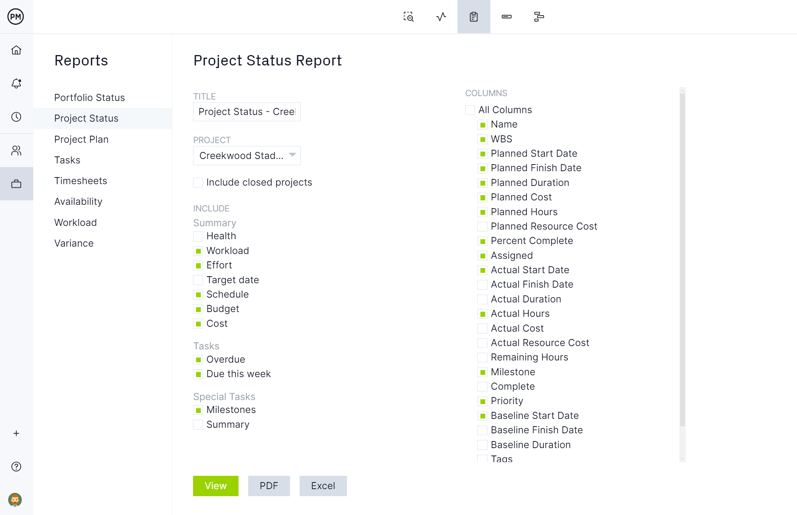The image size is (797, 515).
Task: Select the team icon in the left sidebar
Action: (x=16, y=150)
